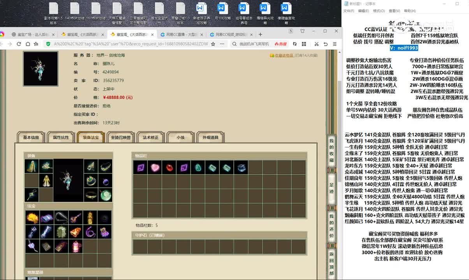This screenshot has height=280, width=469.
Task: Click the blue ice crystal inventory item
Action: click(241, 168)
